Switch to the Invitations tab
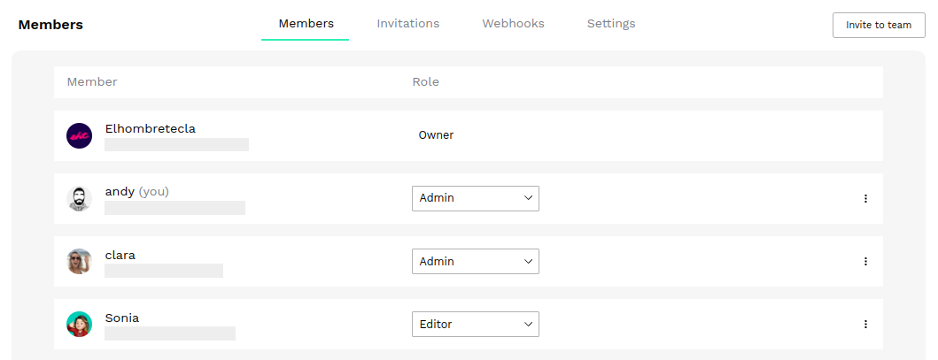 pos(408,24)
